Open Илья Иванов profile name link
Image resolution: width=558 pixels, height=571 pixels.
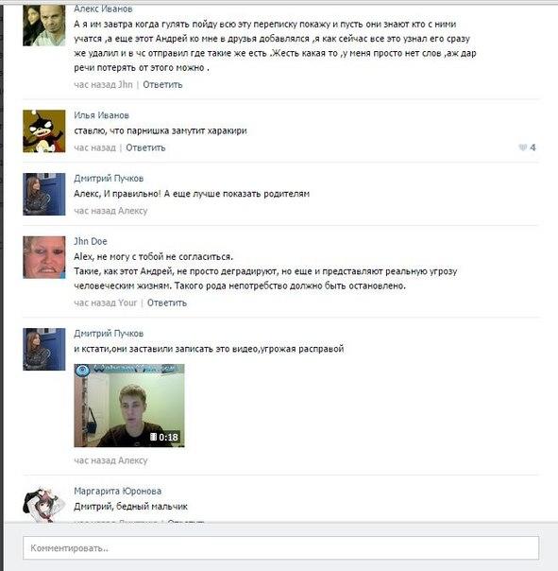101,115
